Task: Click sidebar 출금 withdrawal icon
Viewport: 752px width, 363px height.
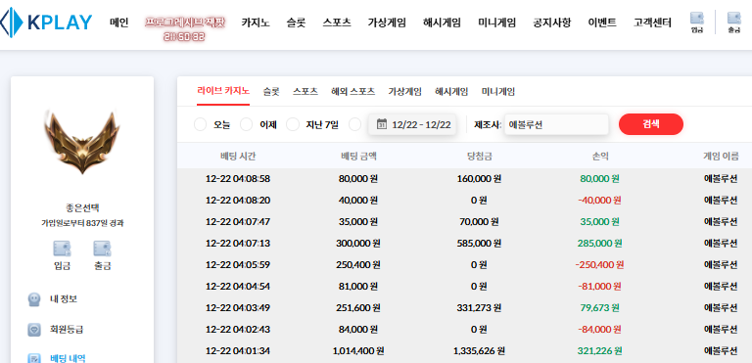Action: tap(102, 249)
